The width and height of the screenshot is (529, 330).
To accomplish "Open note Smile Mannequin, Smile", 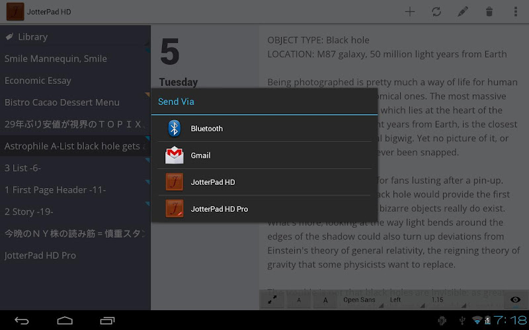I will [x=75, y=58].
